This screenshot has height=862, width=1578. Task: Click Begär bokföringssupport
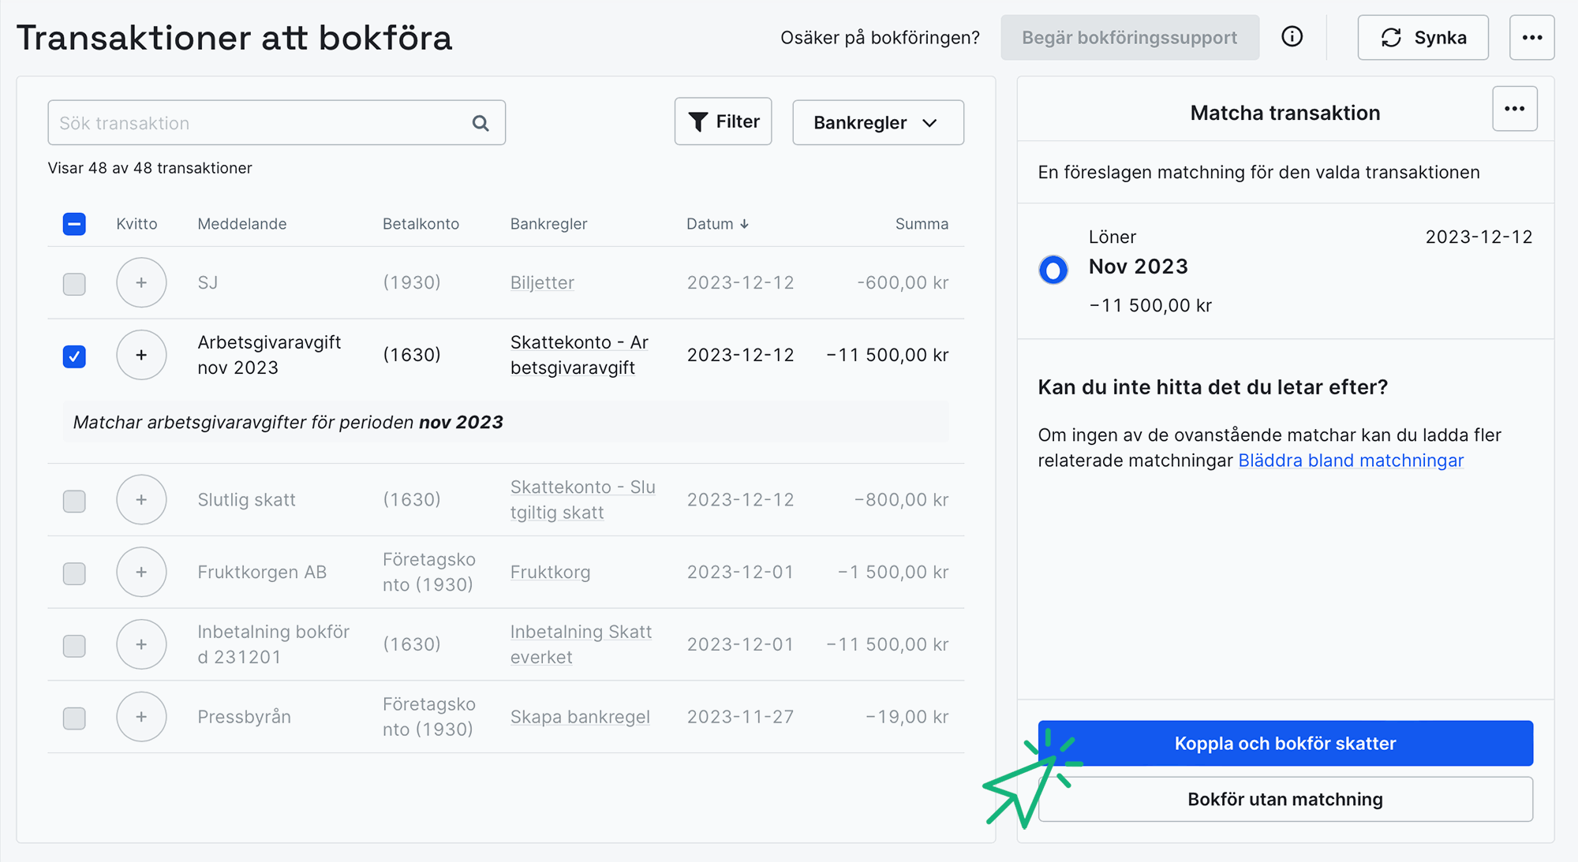(x=1130, y=36)
